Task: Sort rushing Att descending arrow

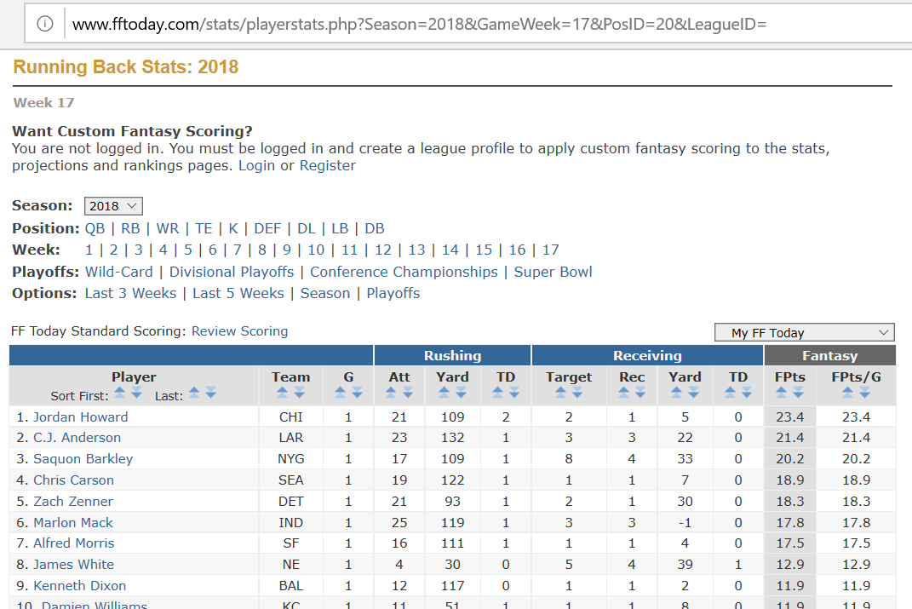Action: (408, 393)
